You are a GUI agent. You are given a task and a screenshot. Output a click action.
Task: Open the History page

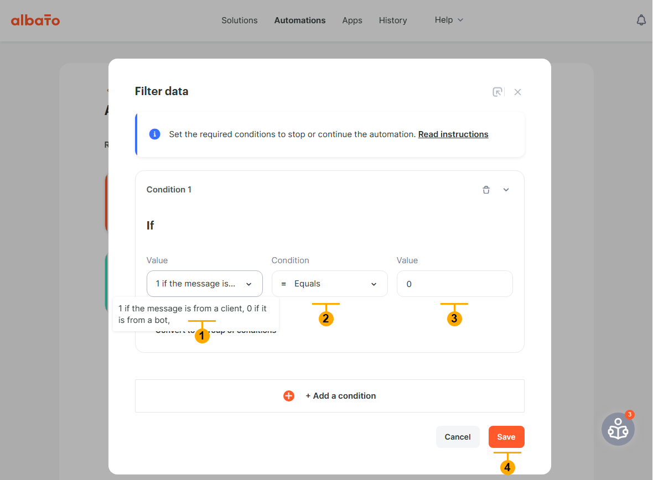(393, 20)
